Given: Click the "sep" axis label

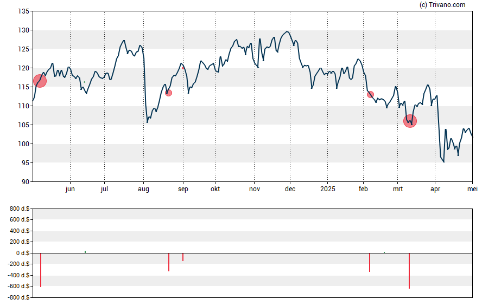Looking at the screenshot, I should click(183, 189).
